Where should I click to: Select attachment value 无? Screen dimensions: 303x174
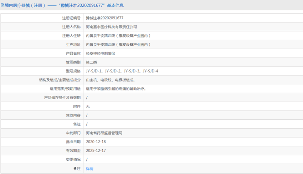88,106
